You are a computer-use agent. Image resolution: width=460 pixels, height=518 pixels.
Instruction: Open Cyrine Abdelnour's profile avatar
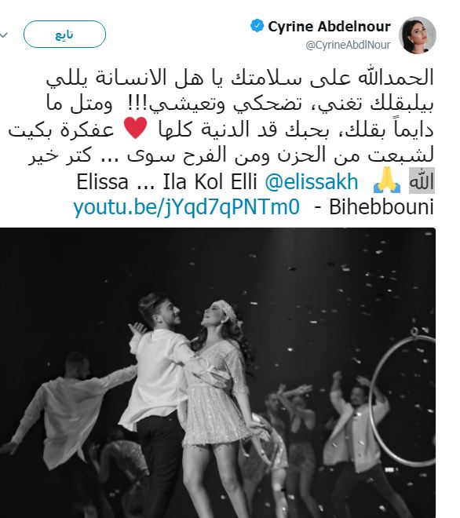[418, 35]
